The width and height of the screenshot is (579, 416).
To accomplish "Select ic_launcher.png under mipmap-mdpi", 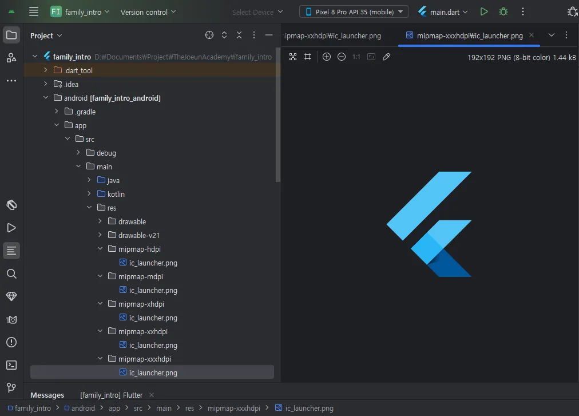I will [x=148, y=290].
